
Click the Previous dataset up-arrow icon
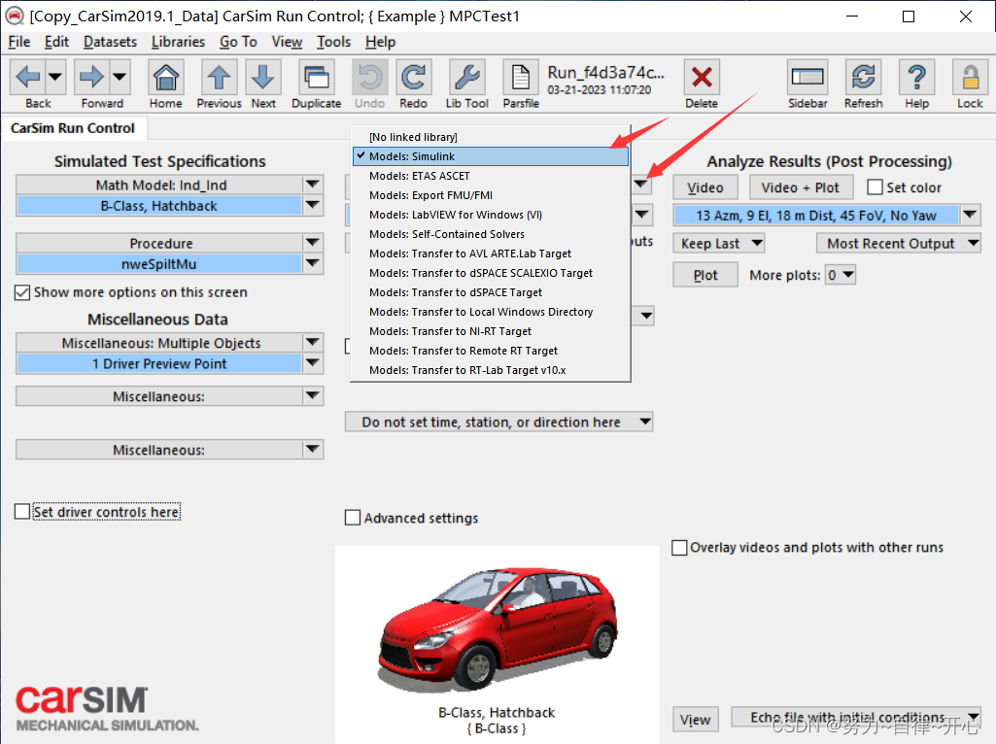click(220, 78)
